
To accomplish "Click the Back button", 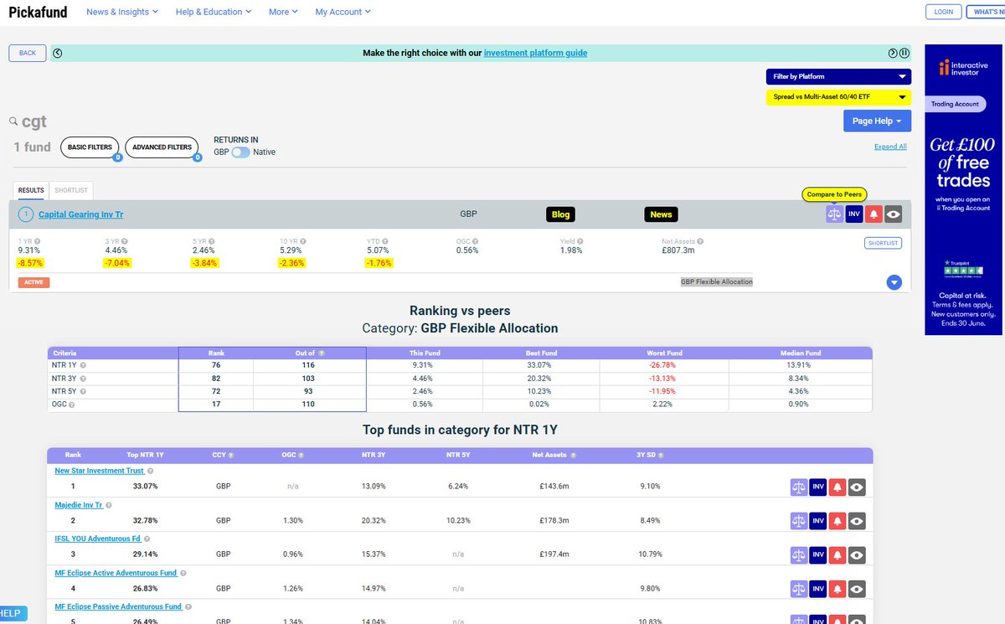I will click(28, 53).
